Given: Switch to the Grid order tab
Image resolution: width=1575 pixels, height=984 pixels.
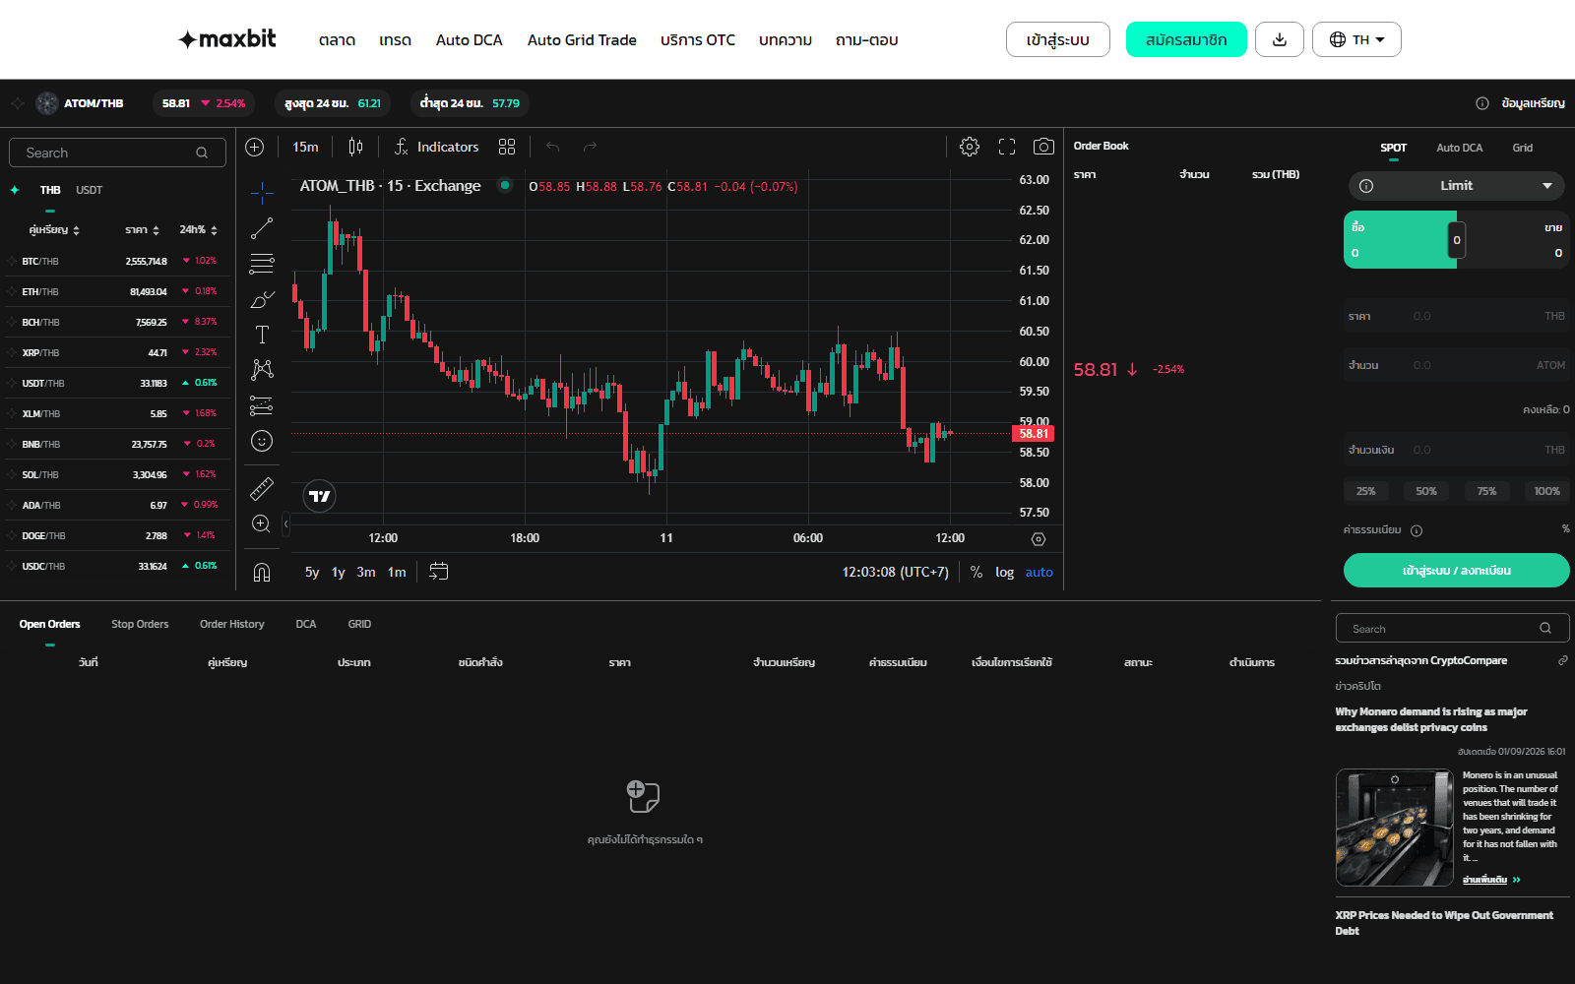Looking at the screenshot, I should pyautogui.click(x=1522, y=148).
